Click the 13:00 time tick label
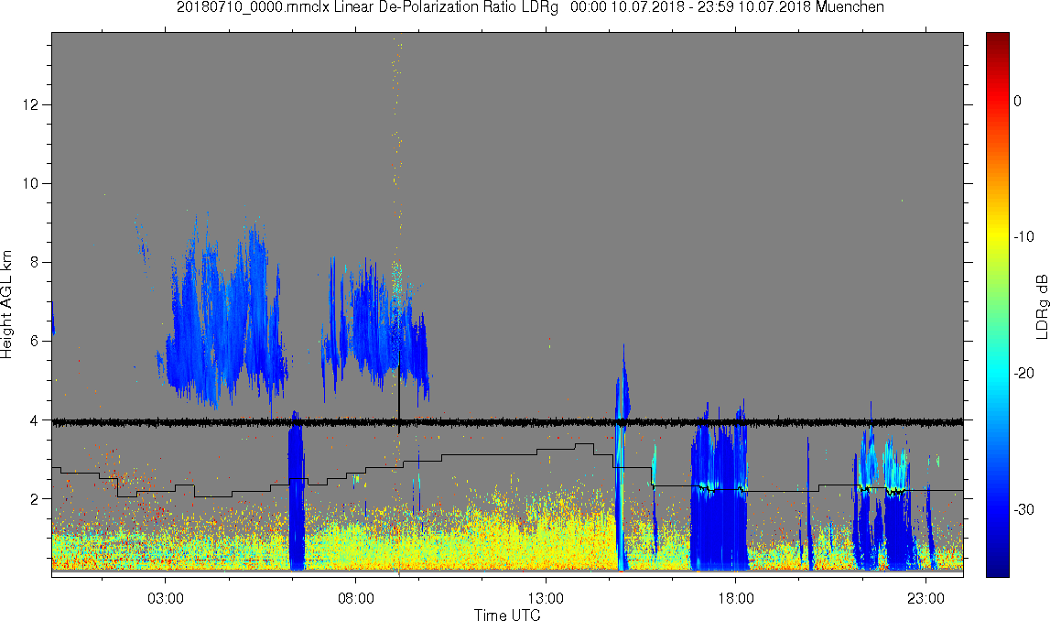 [546, 598]
